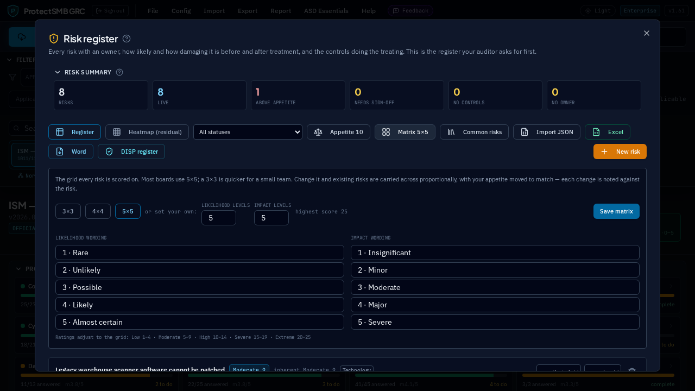Open the Import menu

pos(214,11)
